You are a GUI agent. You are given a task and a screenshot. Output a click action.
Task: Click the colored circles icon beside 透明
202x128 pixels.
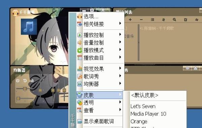79,103
